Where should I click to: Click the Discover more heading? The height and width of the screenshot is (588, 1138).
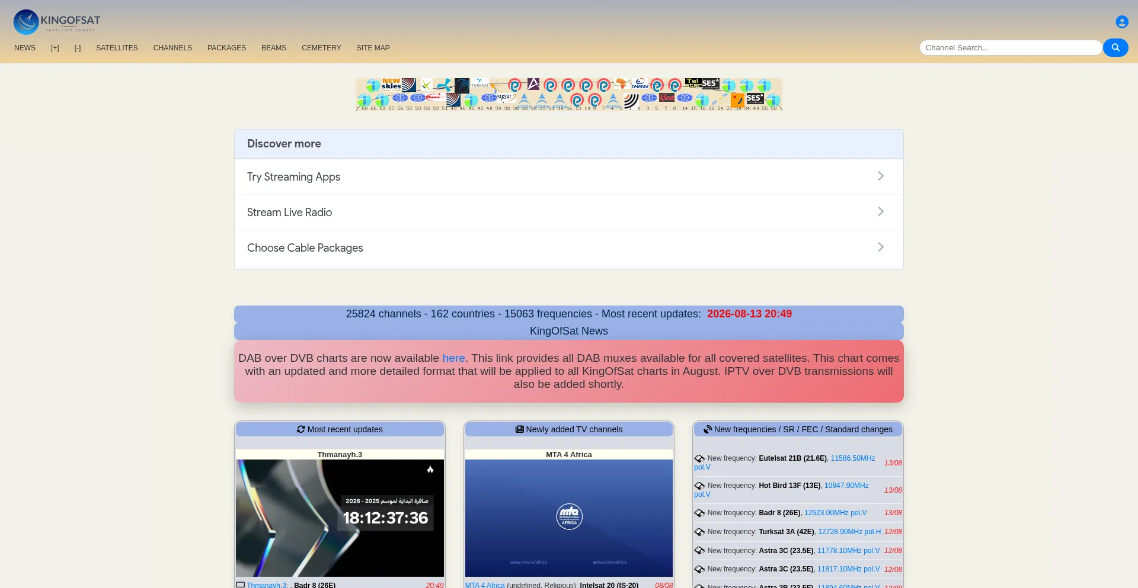click(x=284, y=144)
